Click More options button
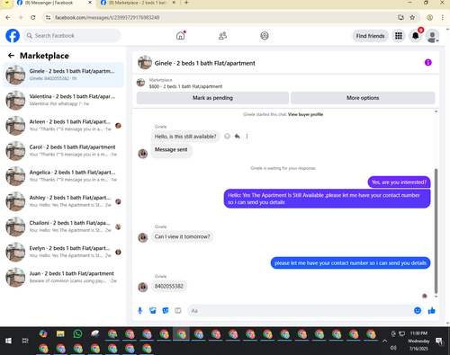The width and height of the screenshot is (450, 355). [x=363, y=98]
